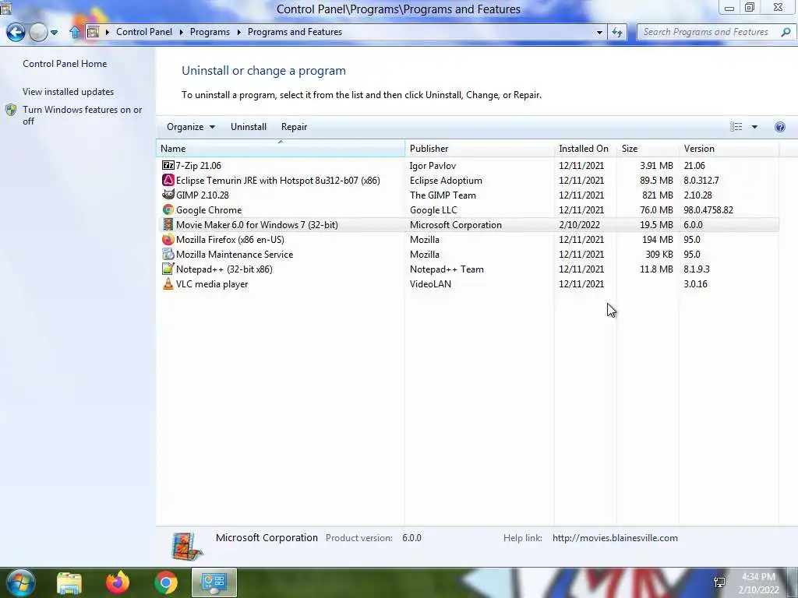The image size is (798, 598).
Task: Click the VLC media player cone icon
Action: pyautogui.click(x=168, y=283)
